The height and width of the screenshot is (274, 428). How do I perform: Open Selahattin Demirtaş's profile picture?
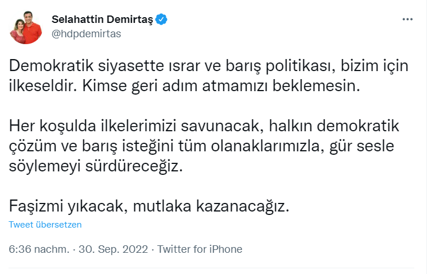click(x=26, y=27)
